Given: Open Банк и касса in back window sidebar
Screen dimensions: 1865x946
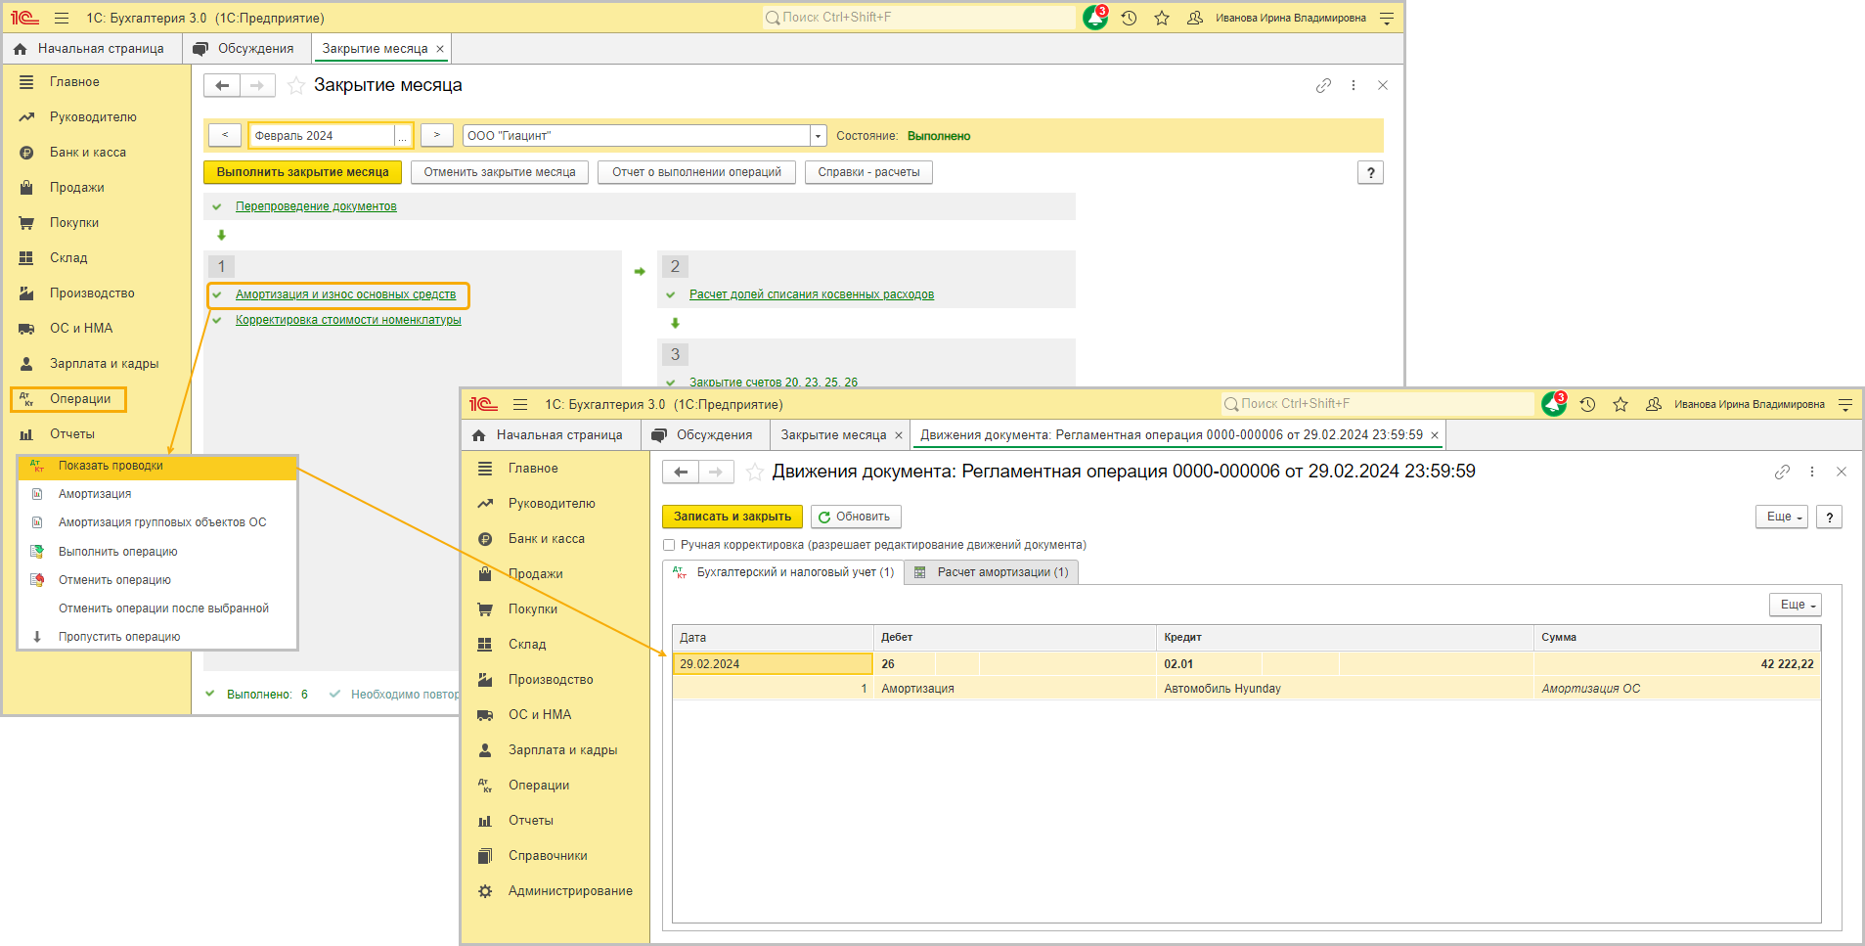Looking at the screenshot, I should [88, 153].
